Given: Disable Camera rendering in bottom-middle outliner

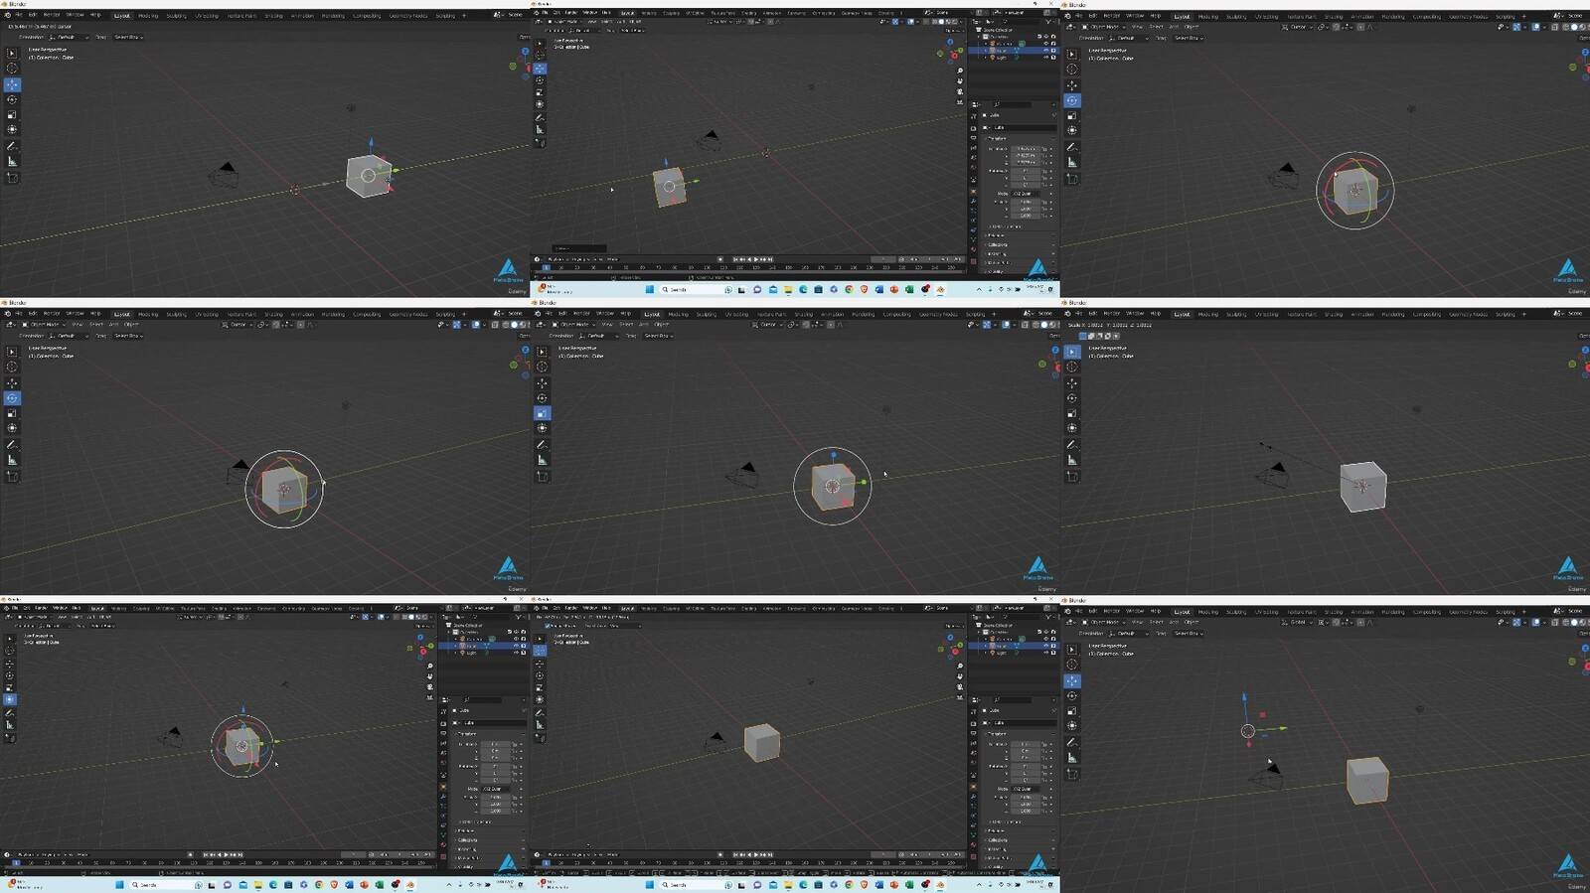Looking at the screenshot, I should pos(1053,639).
